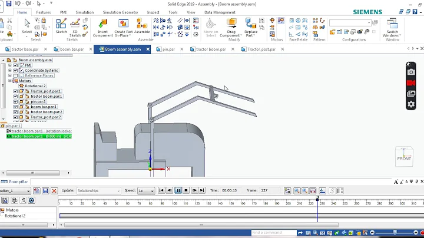Click the FRONT face of view cube
Image resolution: width=424 pixels, height=238 pixels.
tap(404, 158)
